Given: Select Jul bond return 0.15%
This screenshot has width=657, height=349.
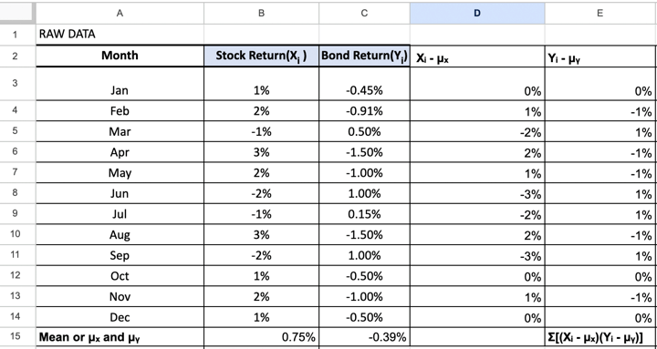Looking at the screenshot, I should coord(364,214).
